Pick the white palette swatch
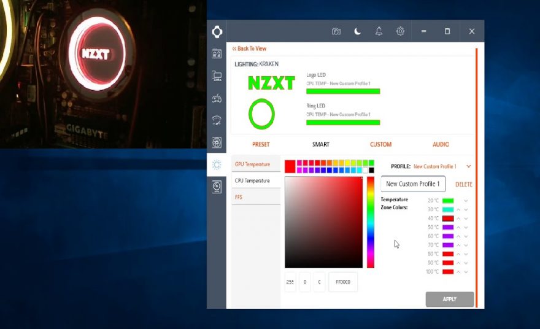The height and width of the screenshot is (329, 540). click(365, 170)
